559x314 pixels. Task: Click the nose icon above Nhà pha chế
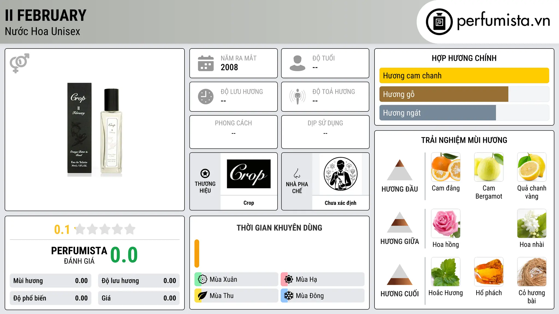point(297,173)
